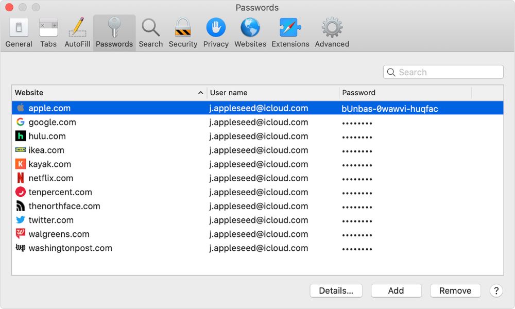Open the Search magnifier preferences pane
Image resolution: width=515 pixels, height=309 pixels.
point(150,33)
